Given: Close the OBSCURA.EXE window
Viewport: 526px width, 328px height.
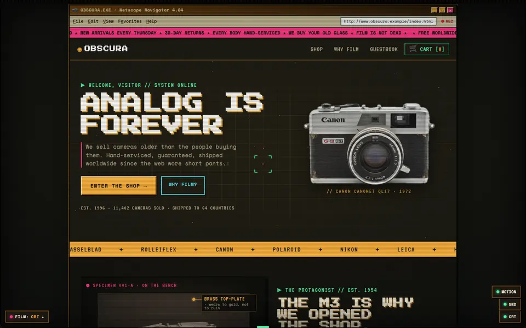Looking at the screenshot, I should (450, 10).
